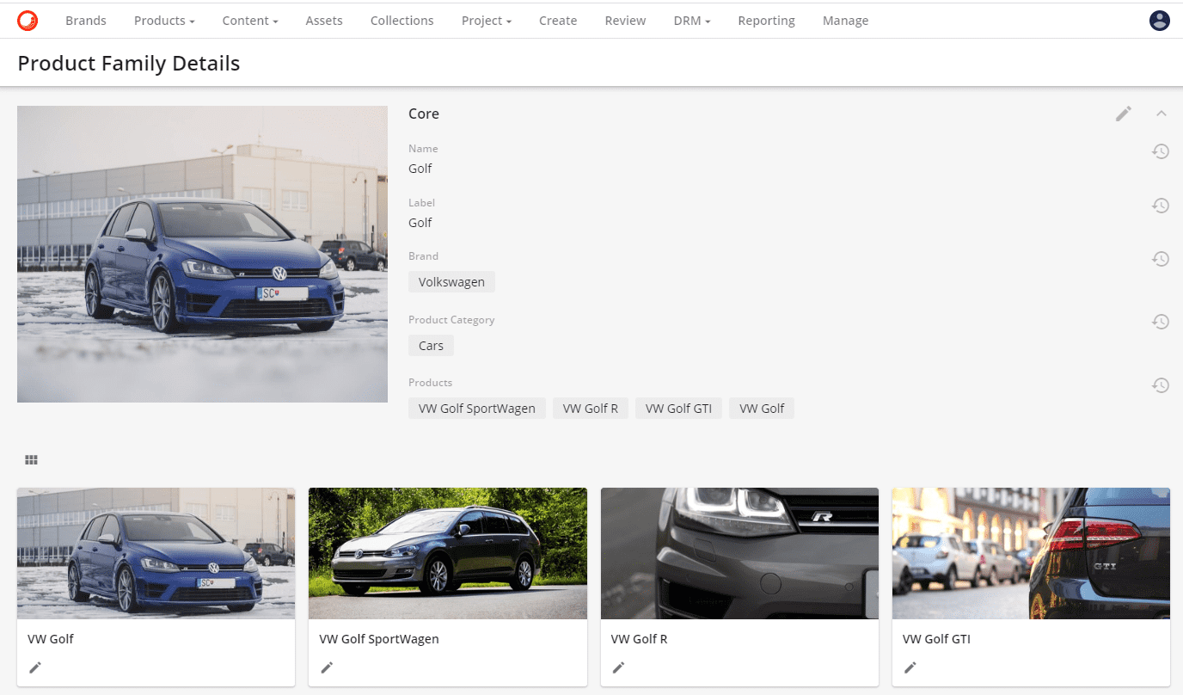Open the Content dropdown menu
The width and height of the screenshot is (1183, 695).
[250, 21]
